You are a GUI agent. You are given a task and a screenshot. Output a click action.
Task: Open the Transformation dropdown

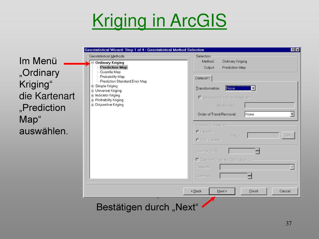(x=253, y=88)
